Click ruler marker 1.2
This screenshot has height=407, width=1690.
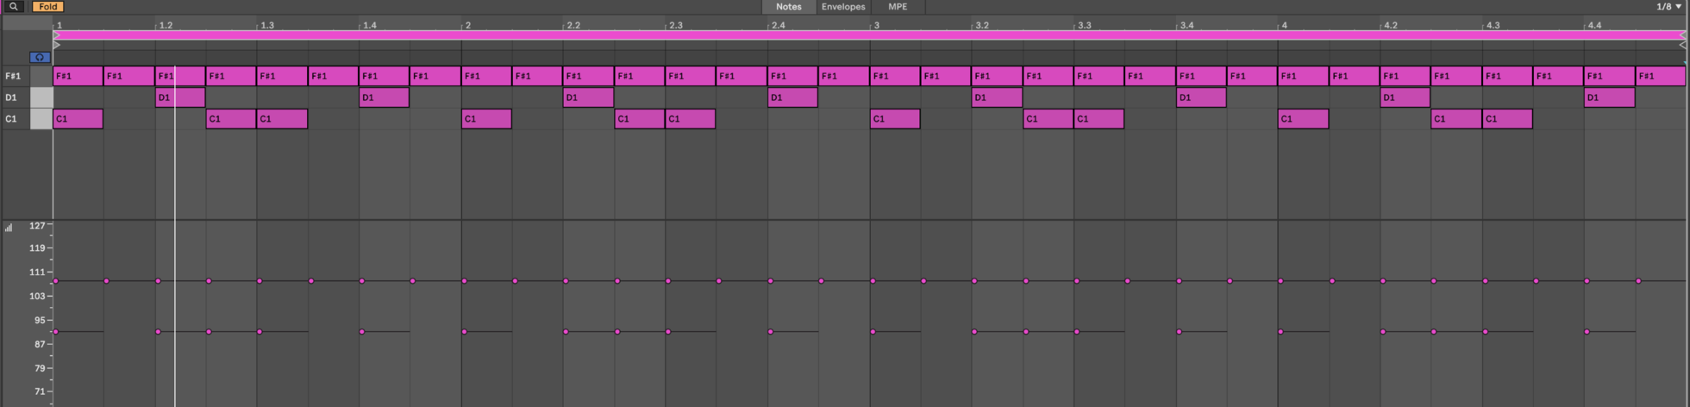(166, 25)
